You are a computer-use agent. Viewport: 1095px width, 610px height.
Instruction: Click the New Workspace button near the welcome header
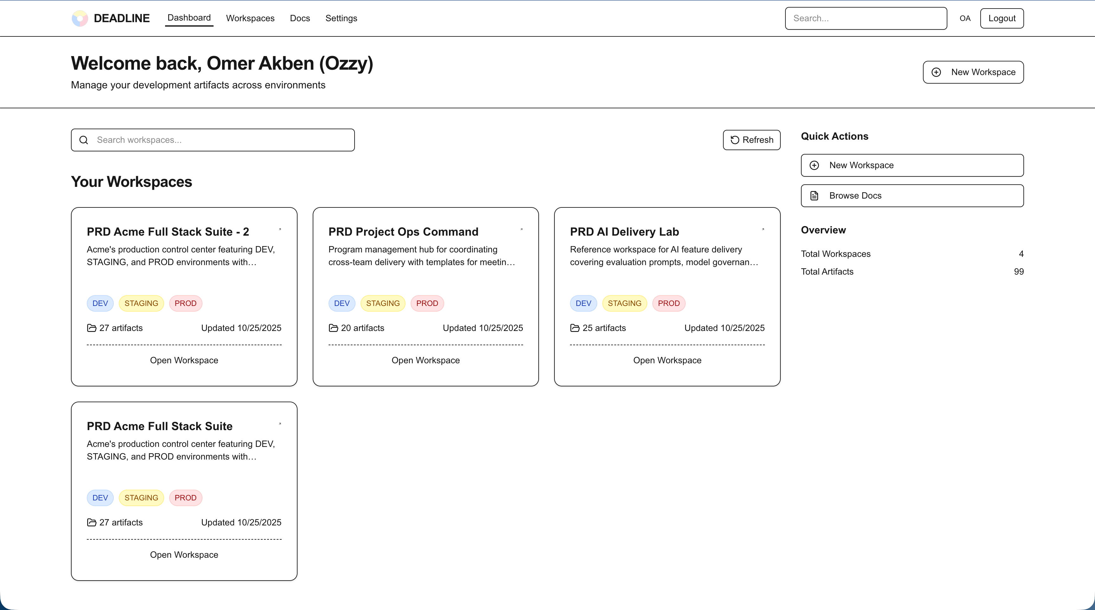point(973,72)
